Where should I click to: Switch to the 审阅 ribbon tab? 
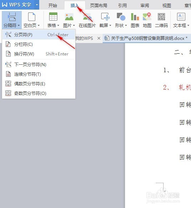[145, 5]
